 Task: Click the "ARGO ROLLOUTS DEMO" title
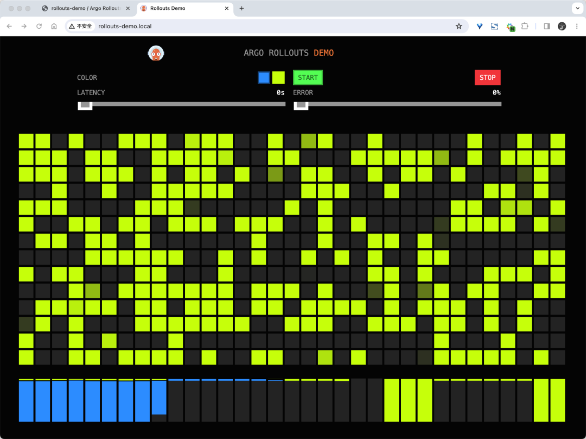[x=289, y=53]
